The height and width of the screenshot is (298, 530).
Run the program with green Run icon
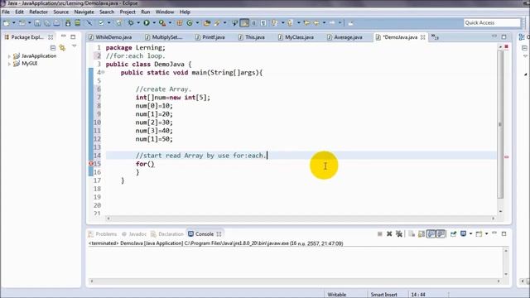pyautogui.click(x=147, y=23)
